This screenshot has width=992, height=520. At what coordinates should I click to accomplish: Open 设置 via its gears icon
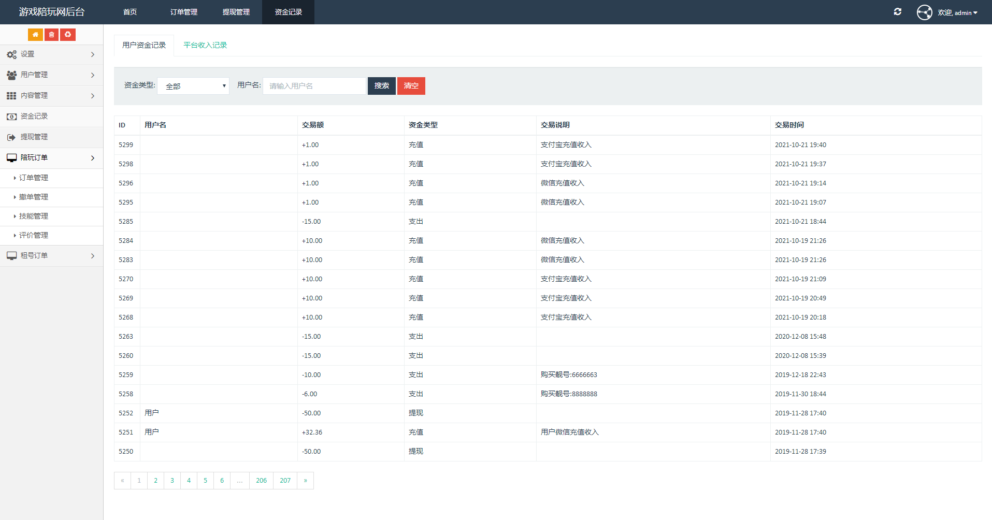(x=11, y=54)
